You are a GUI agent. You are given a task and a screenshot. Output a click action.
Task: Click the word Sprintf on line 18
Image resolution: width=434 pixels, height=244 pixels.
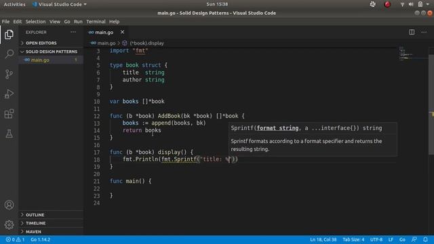185,159
